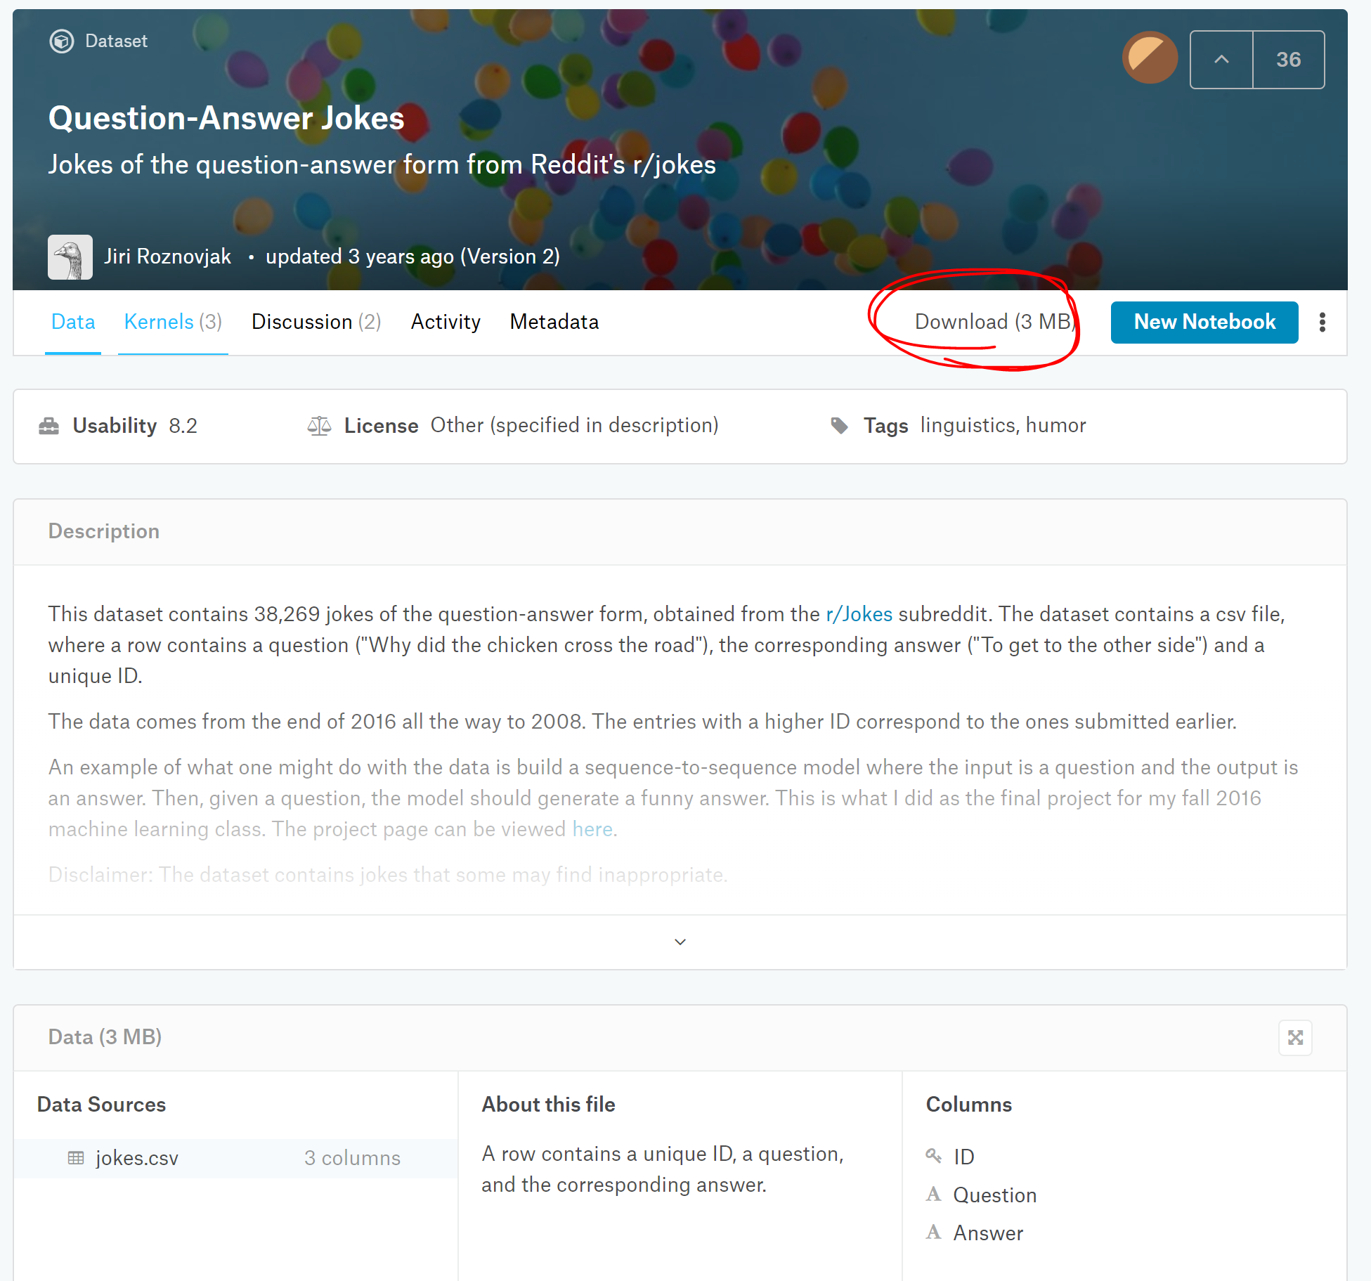
Task: Click the vote count 36
Action: [x=1288, y=60]
